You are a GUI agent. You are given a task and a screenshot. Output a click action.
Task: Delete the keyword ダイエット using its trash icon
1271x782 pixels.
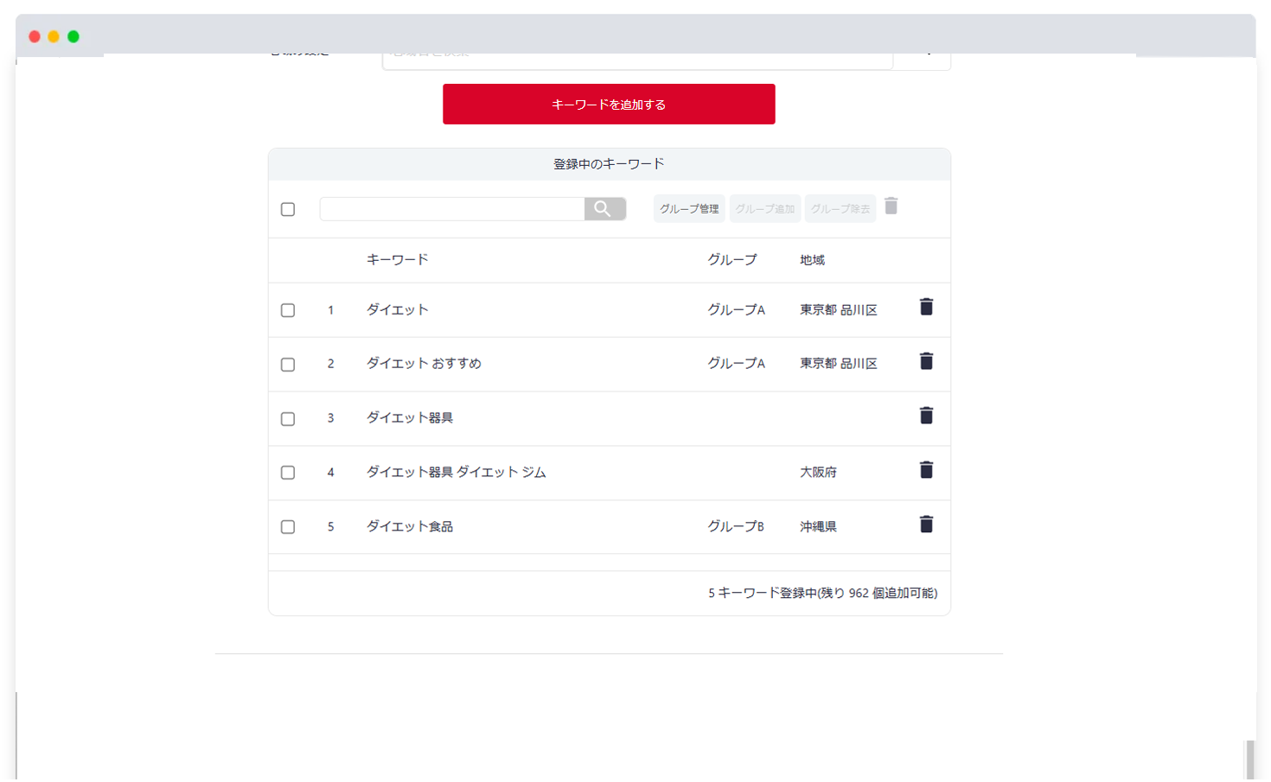(x=926, y=308)
